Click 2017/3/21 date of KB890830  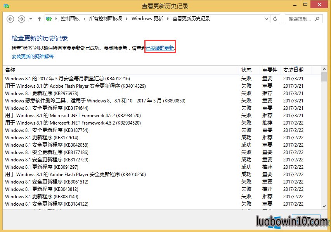[293, 101]
